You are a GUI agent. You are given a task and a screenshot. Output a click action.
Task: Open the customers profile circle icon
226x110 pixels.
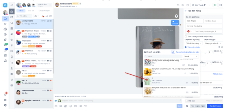(5, 34)
